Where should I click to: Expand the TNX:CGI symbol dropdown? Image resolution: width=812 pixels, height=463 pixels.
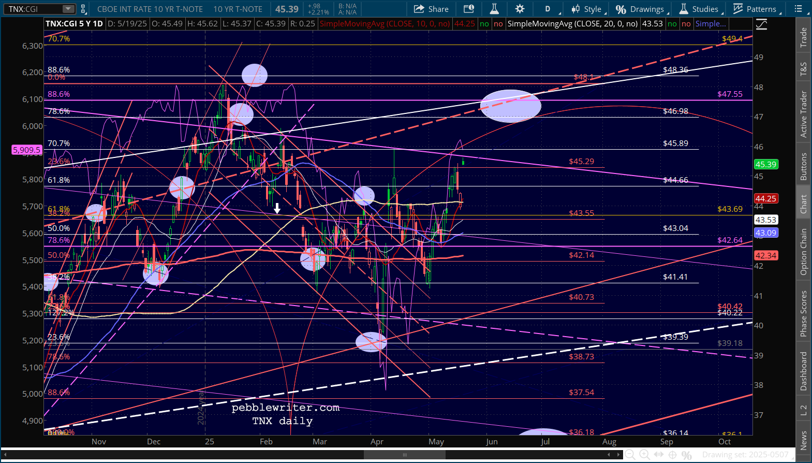point(68,9)
